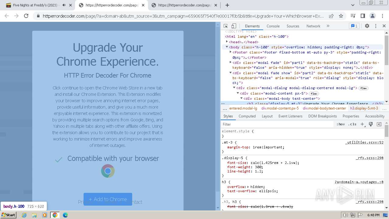Open the Event Listeners tab
389x219 pixels.
click(290, 116)
